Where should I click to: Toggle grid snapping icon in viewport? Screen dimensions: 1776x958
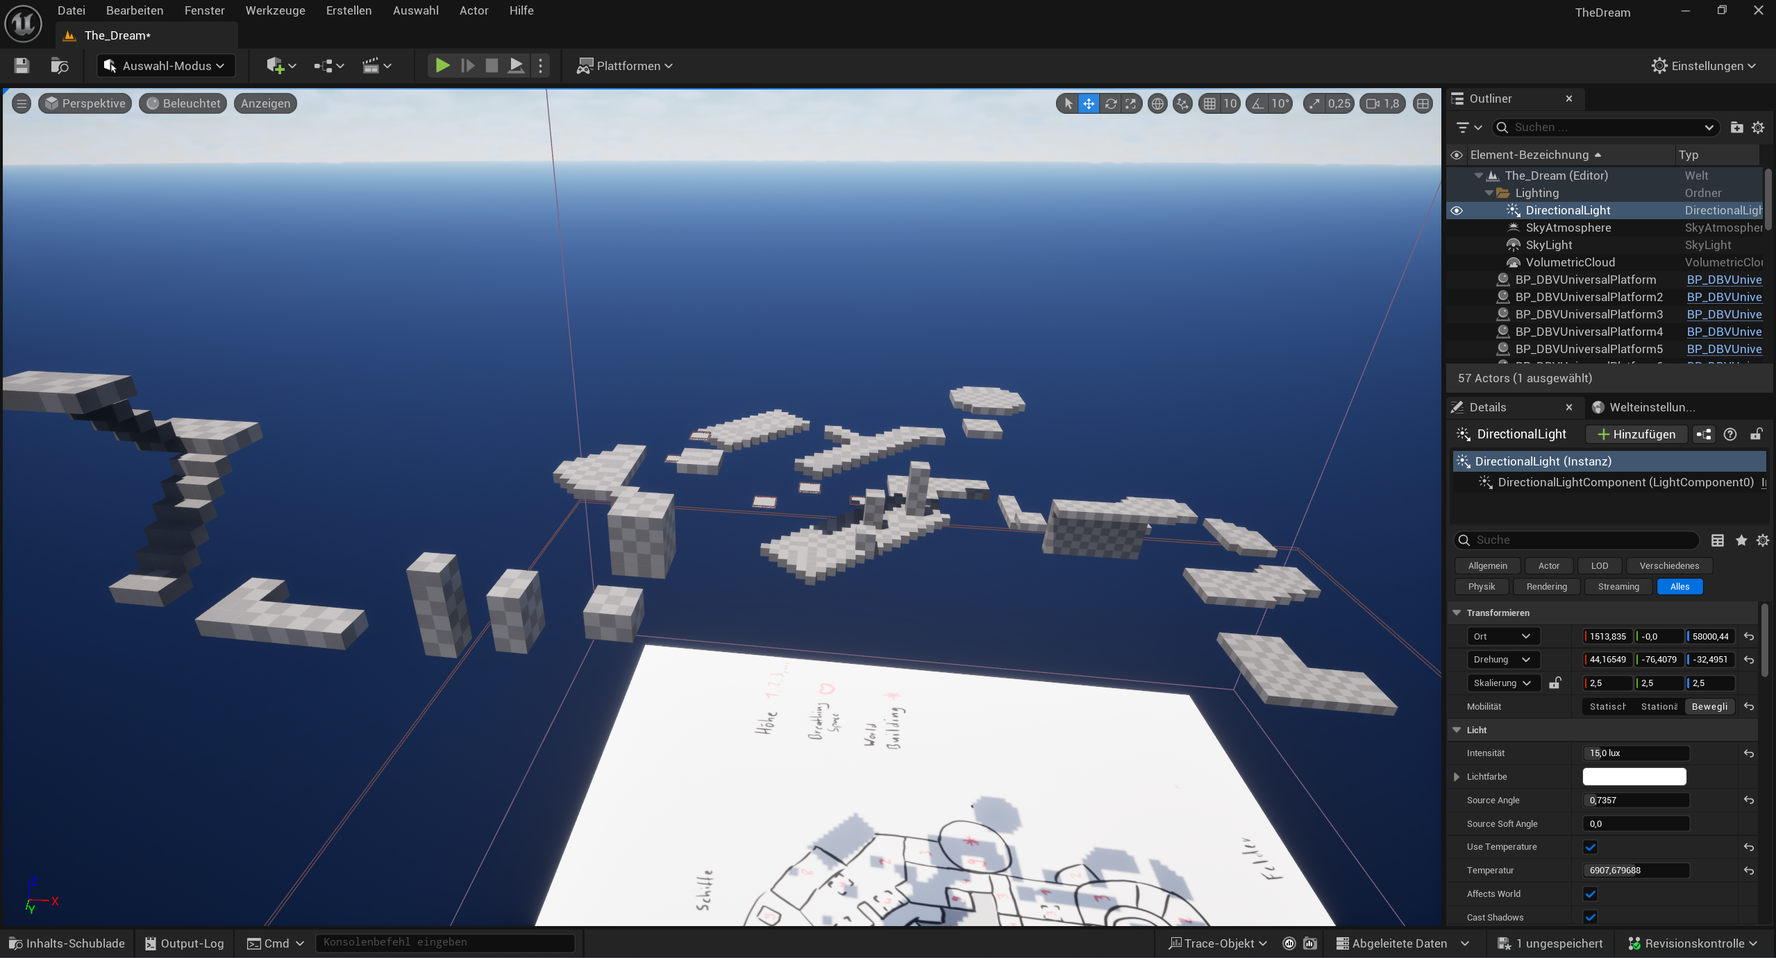point(1209,103)
